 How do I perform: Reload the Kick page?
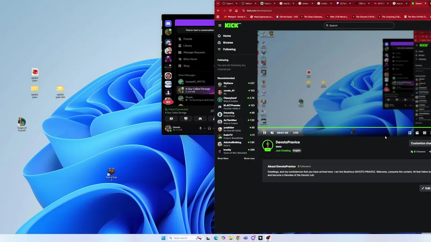pyautogui.click(x=230, y=11)
